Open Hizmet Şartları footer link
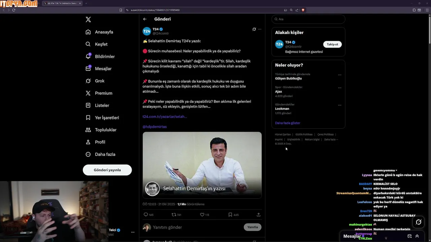The height and width of the screenshot is (242, 431). [x=283, y=134]
